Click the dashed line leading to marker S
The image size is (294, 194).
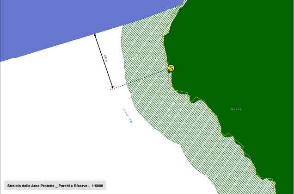coord(139,80)
